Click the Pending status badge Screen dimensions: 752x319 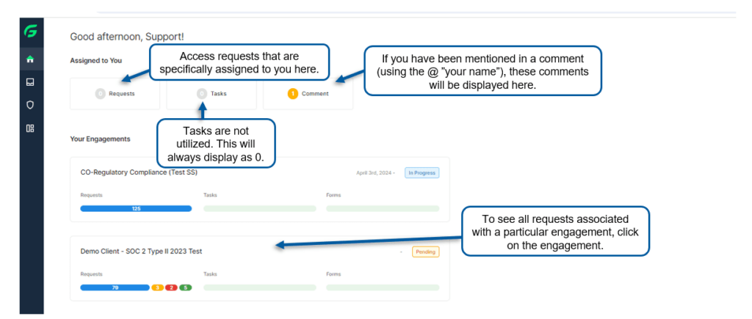pyautogui.click(x=426, y=252)
